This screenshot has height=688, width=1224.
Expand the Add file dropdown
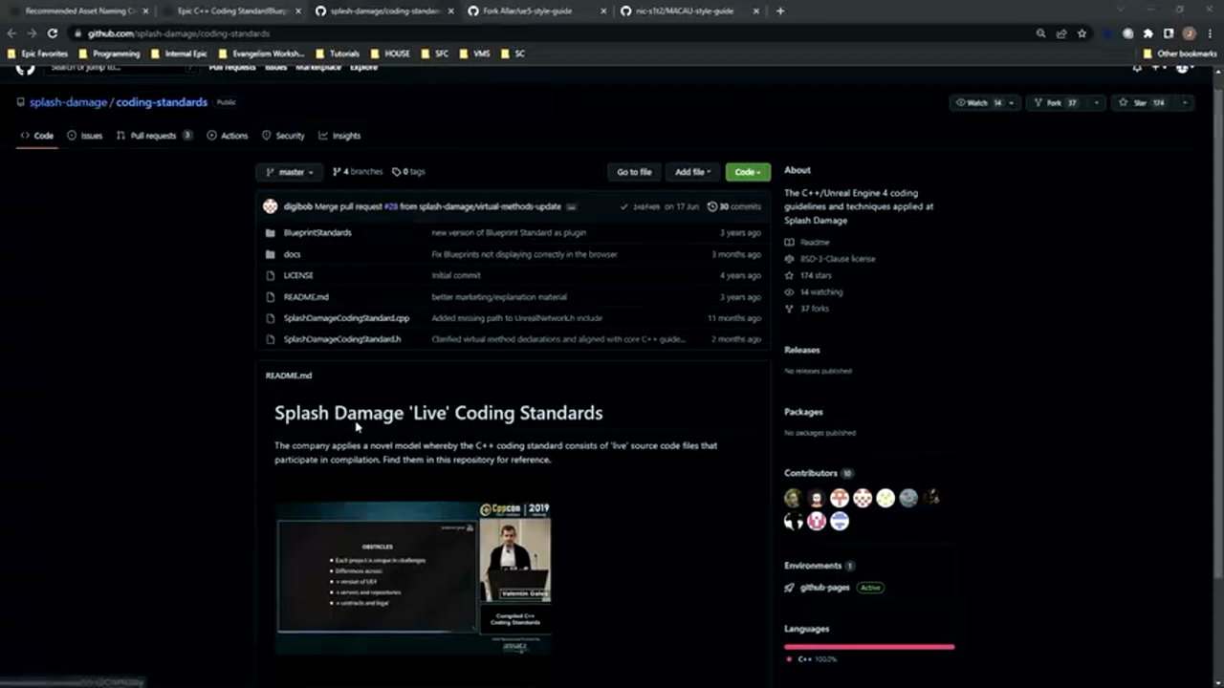(692, 172)
